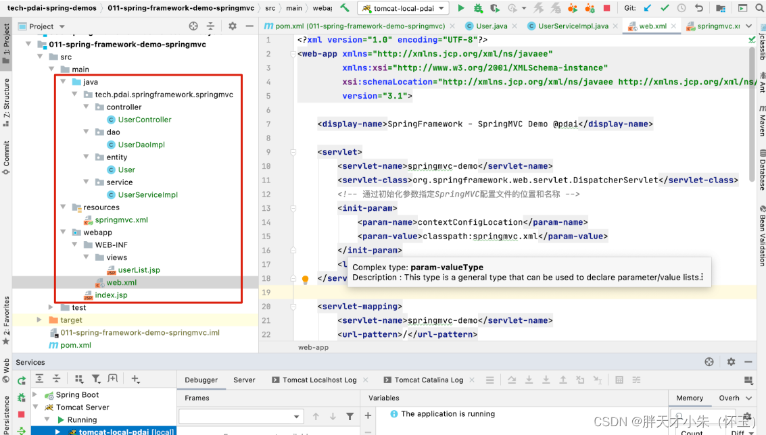Open userList.jsp under views

click(139, 270)
